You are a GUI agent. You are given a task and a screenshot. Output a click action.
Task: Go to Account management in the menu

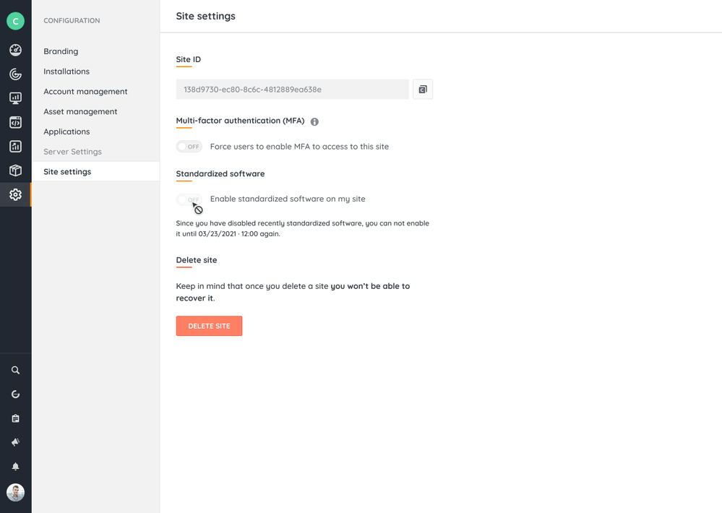click(85, 92)
